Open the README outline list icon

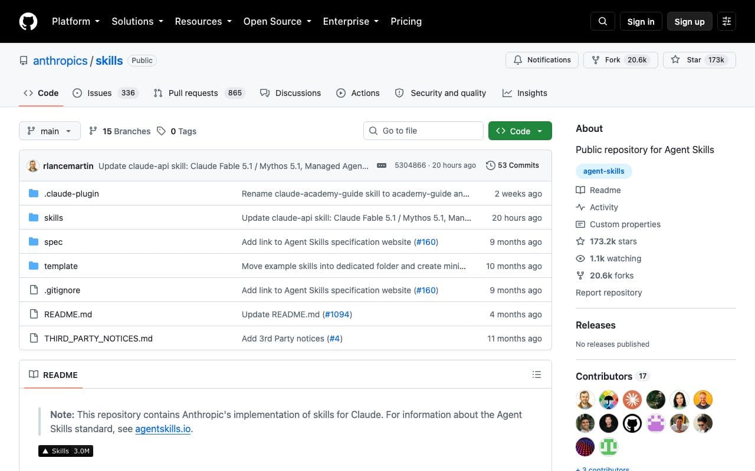(x=537, y=374)
